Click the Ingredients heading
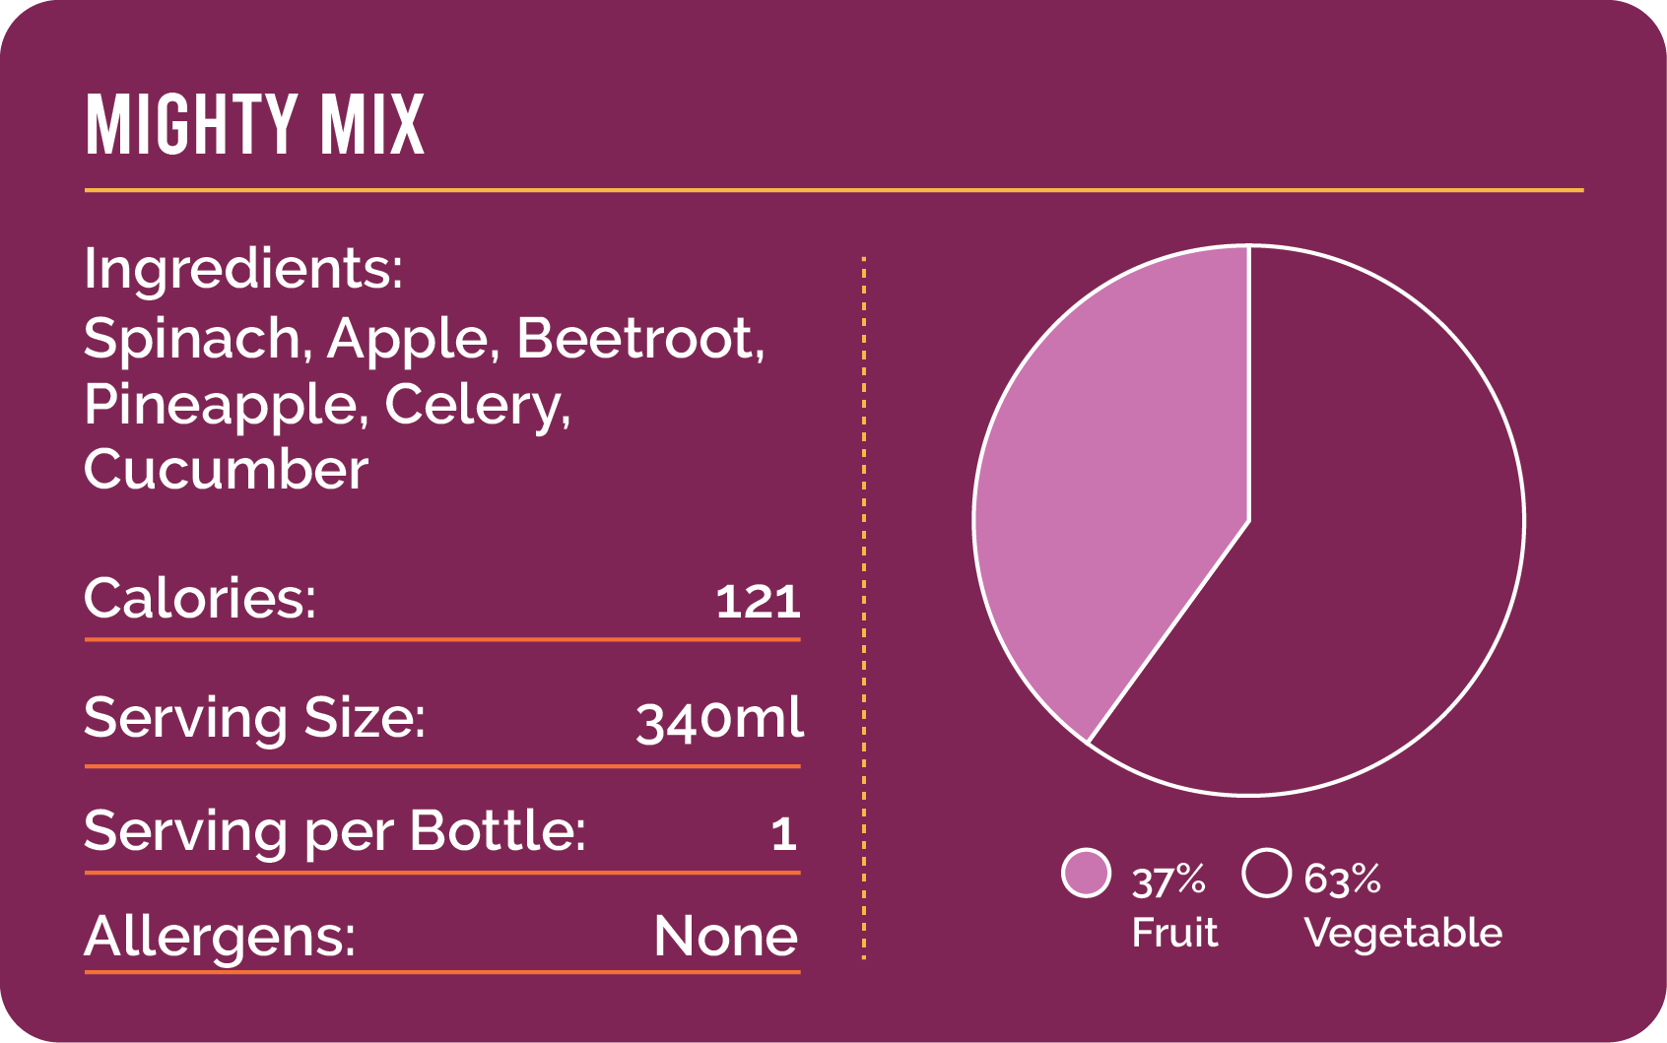1667x1043 pixels. pos(243,268)
